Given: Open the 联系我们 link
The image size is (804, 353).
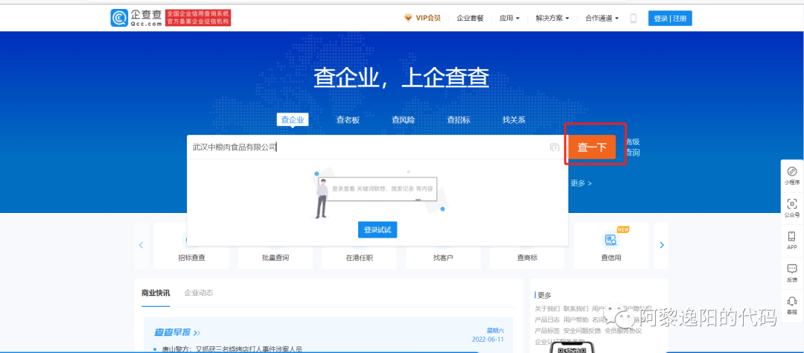Looking at the screenshot, I should 575,309.
